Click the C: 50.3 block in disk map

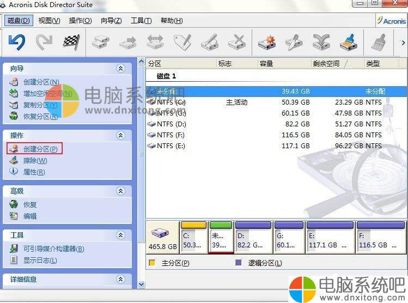(193, 238)
